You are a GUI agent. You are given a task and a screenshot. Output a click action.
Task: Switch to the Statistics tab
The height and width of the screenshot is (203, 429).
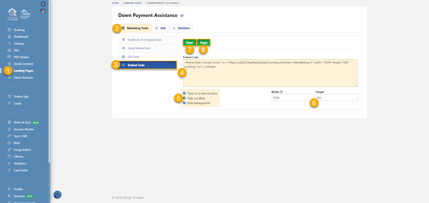tap(181, 28)
